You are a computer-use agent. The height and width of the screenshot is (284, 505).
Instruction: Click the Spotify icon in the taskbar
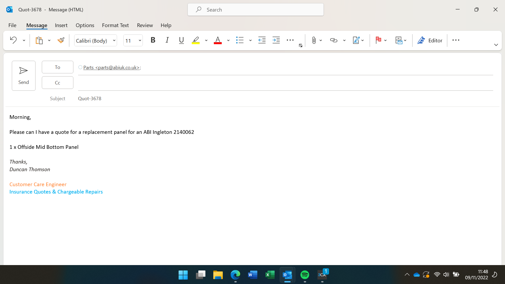[305, 275]
